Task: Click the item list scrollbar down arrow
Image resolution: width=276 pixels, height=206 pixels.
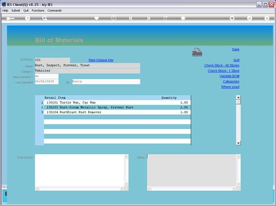Action: tap(238, 143)
